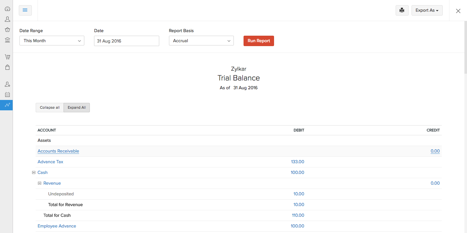This screenshot has height=233, width=467.
Task: Open the Report Basis Accrual dropdown
Action: point(201,41)
